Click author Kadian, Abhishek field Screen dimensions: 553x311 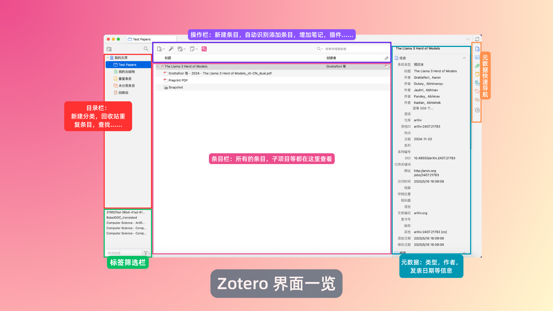tap(427, 103)
